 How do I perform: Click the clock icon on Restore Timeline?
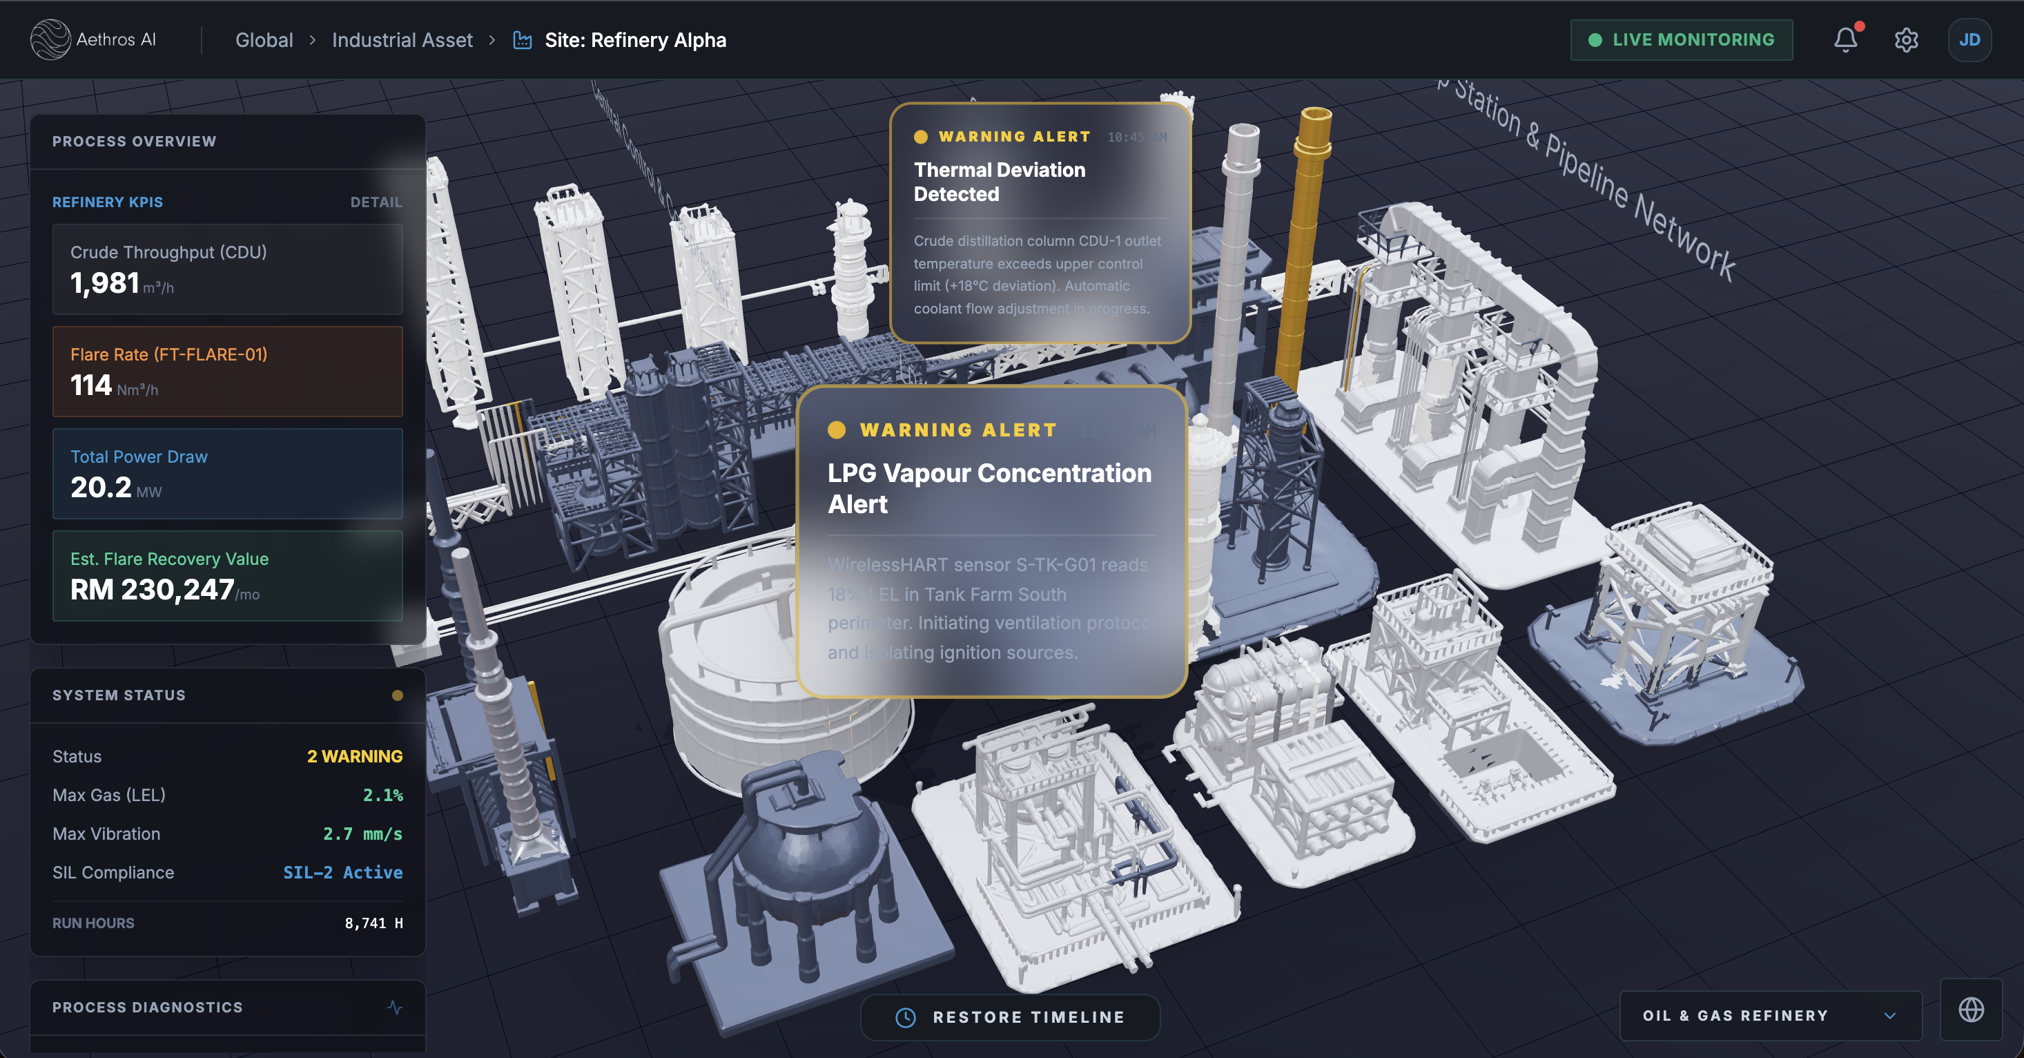[x=905, y=1017]
